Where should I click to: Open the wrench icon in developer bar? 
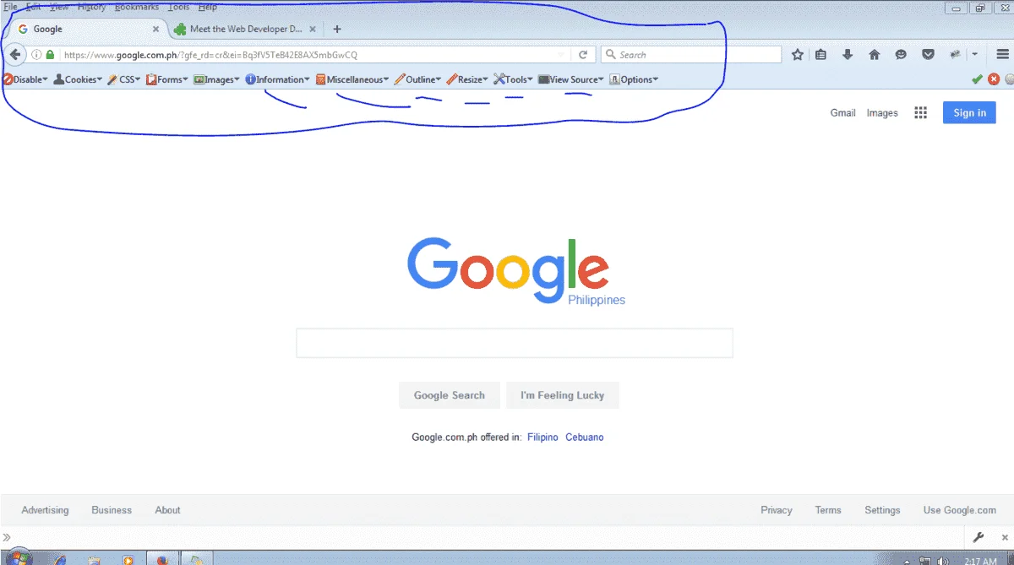(x=979, y=537)
